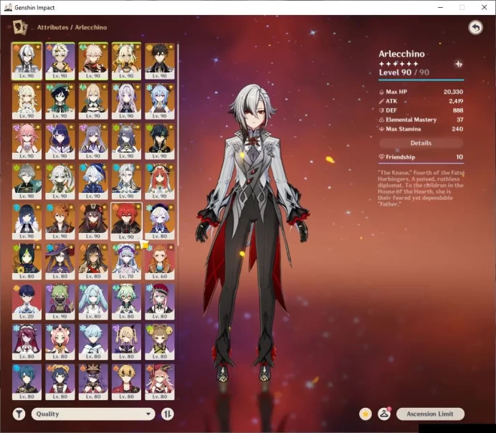Viewport: 496px width, 433px height.
Task: Select the red-haired Diluc portrait
Action: [x=127, y=222]
